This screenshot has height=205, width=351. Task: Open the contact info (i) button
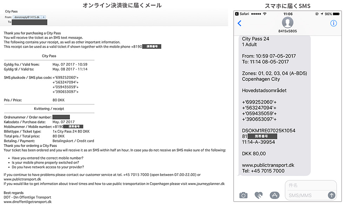click(333, 23)
